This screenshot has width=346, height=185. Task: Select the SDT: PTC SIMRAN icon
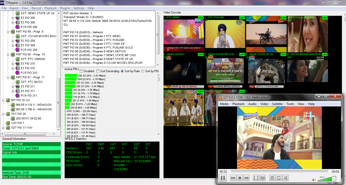(17, 59)
